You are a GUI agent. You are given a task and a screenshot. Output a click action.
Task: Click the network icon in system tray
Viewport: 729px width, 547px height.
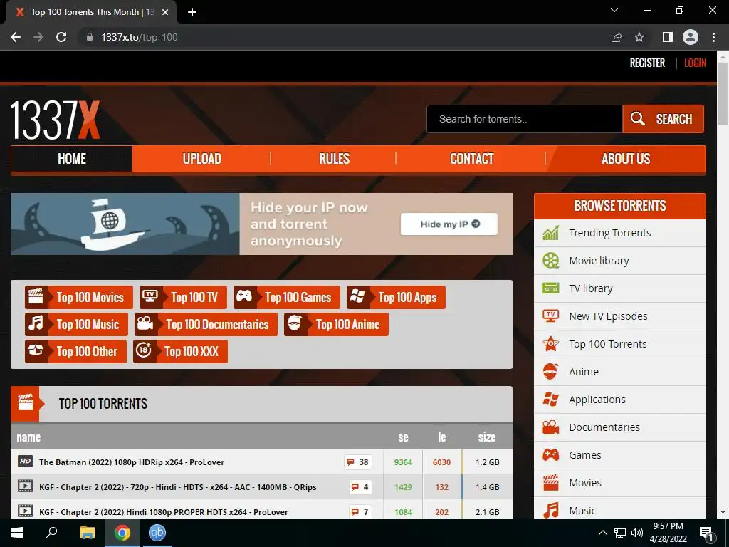(x=620, y=533)
